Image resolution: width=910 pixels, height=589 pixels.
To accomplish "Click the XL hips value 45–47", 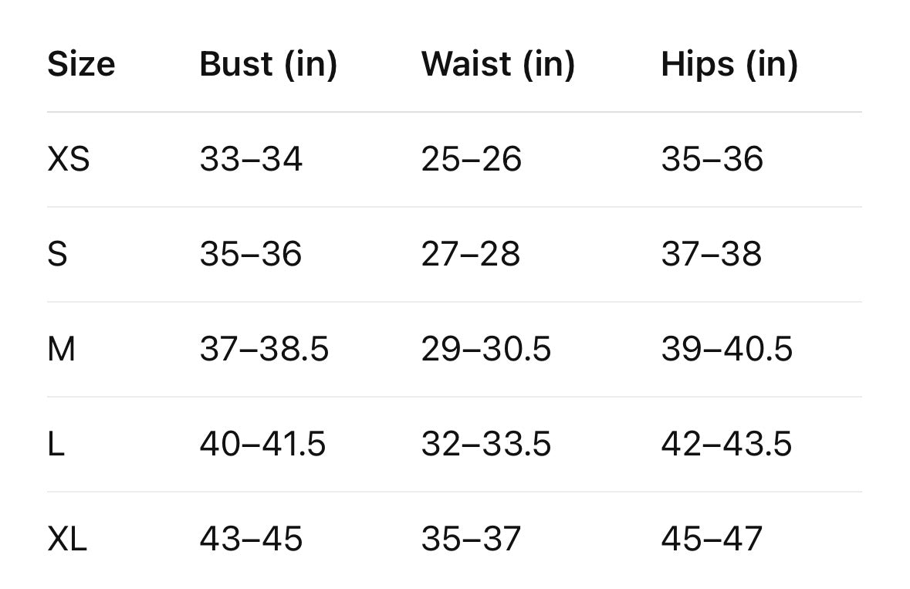I will [x=712, y=539].
